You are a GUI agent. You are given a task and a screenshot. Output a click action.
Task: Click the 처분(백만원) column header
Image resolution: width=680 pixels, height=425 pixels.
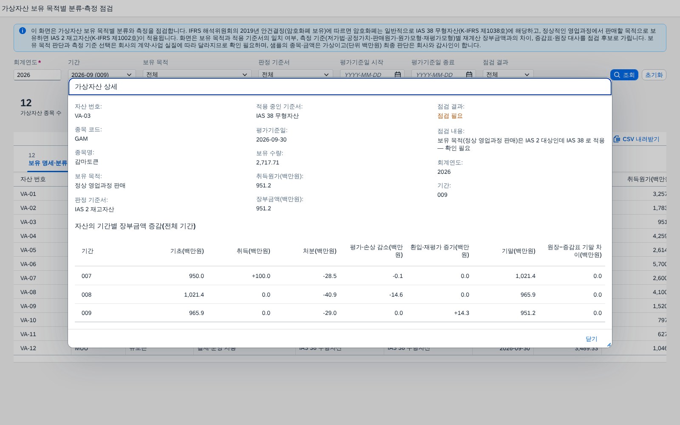[320, 251]
